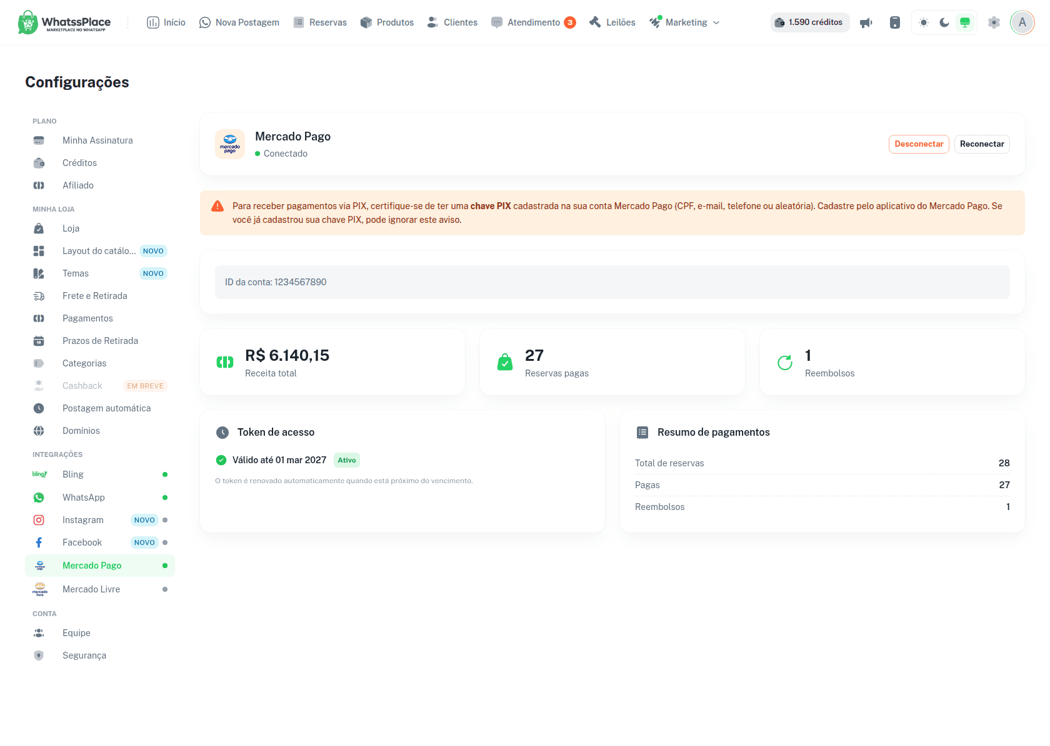Click the Domínios globe icon
This screenshot has height=746, width=1050.
39,431
